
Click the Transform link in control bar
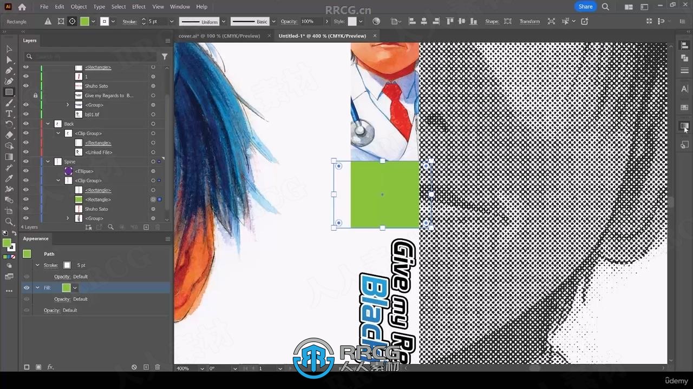(529, 22)
